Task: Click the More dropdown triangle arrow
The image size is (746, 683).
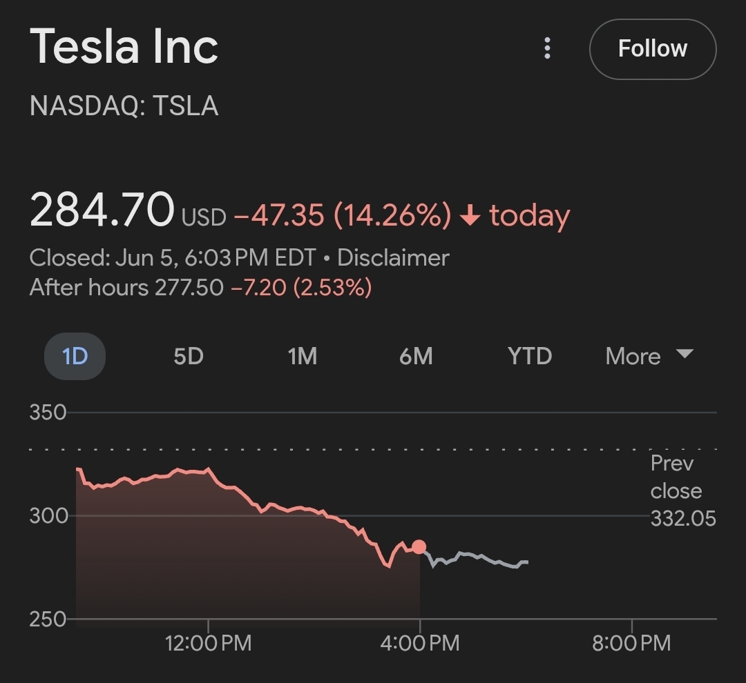Action: coord(684,354)
